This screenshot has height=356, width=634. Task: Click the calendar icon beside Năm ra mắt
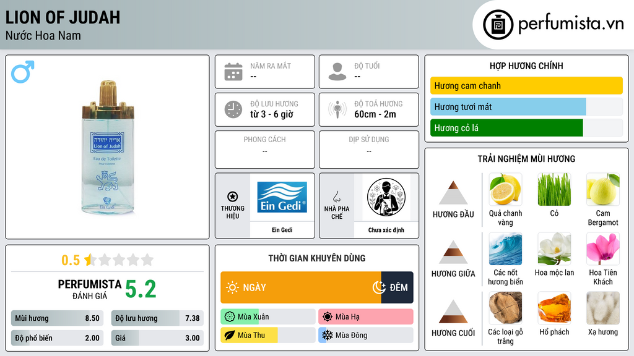[x=233, y=72]
